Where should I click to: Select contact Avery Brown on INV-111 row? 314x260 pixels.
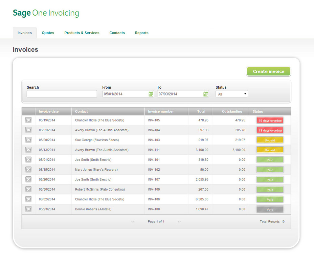[x=102, y=150]
